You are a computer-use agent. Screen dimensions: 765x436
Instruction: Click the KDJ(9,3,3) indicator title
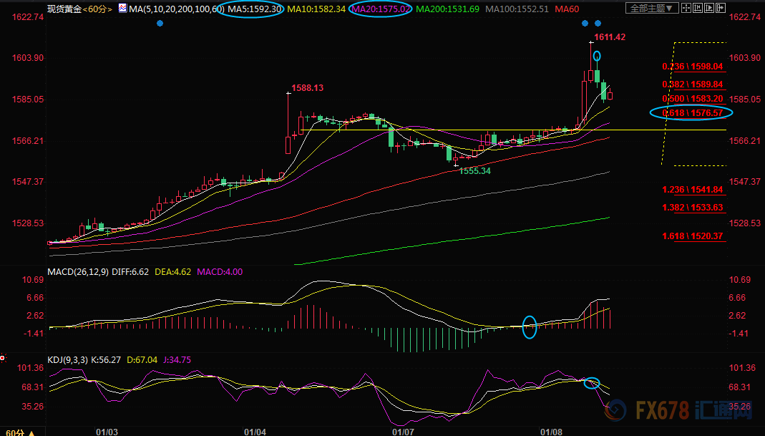coord(66,359)
